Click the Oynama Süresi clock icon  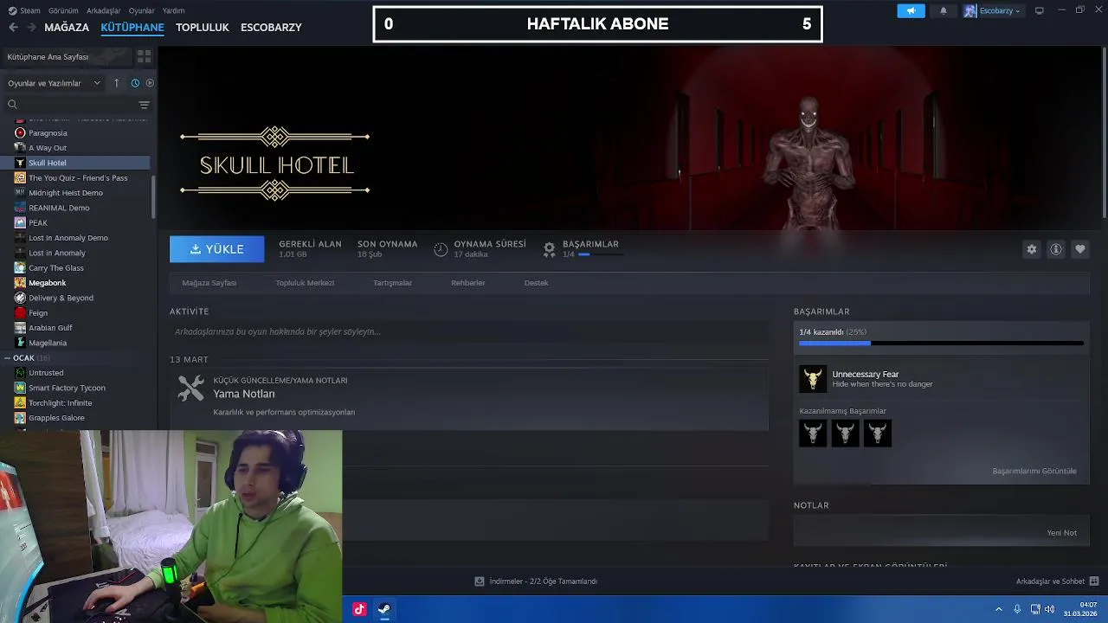[x=441, y=249]
